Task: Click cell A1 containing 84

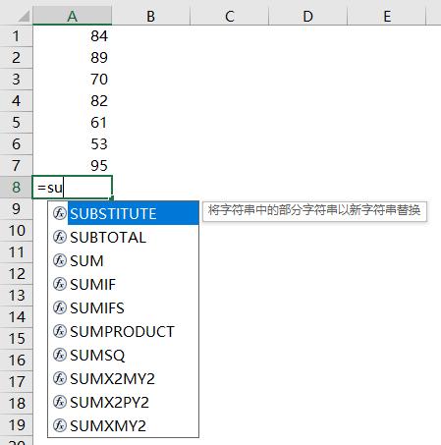Action: click(x=72, y=36)
